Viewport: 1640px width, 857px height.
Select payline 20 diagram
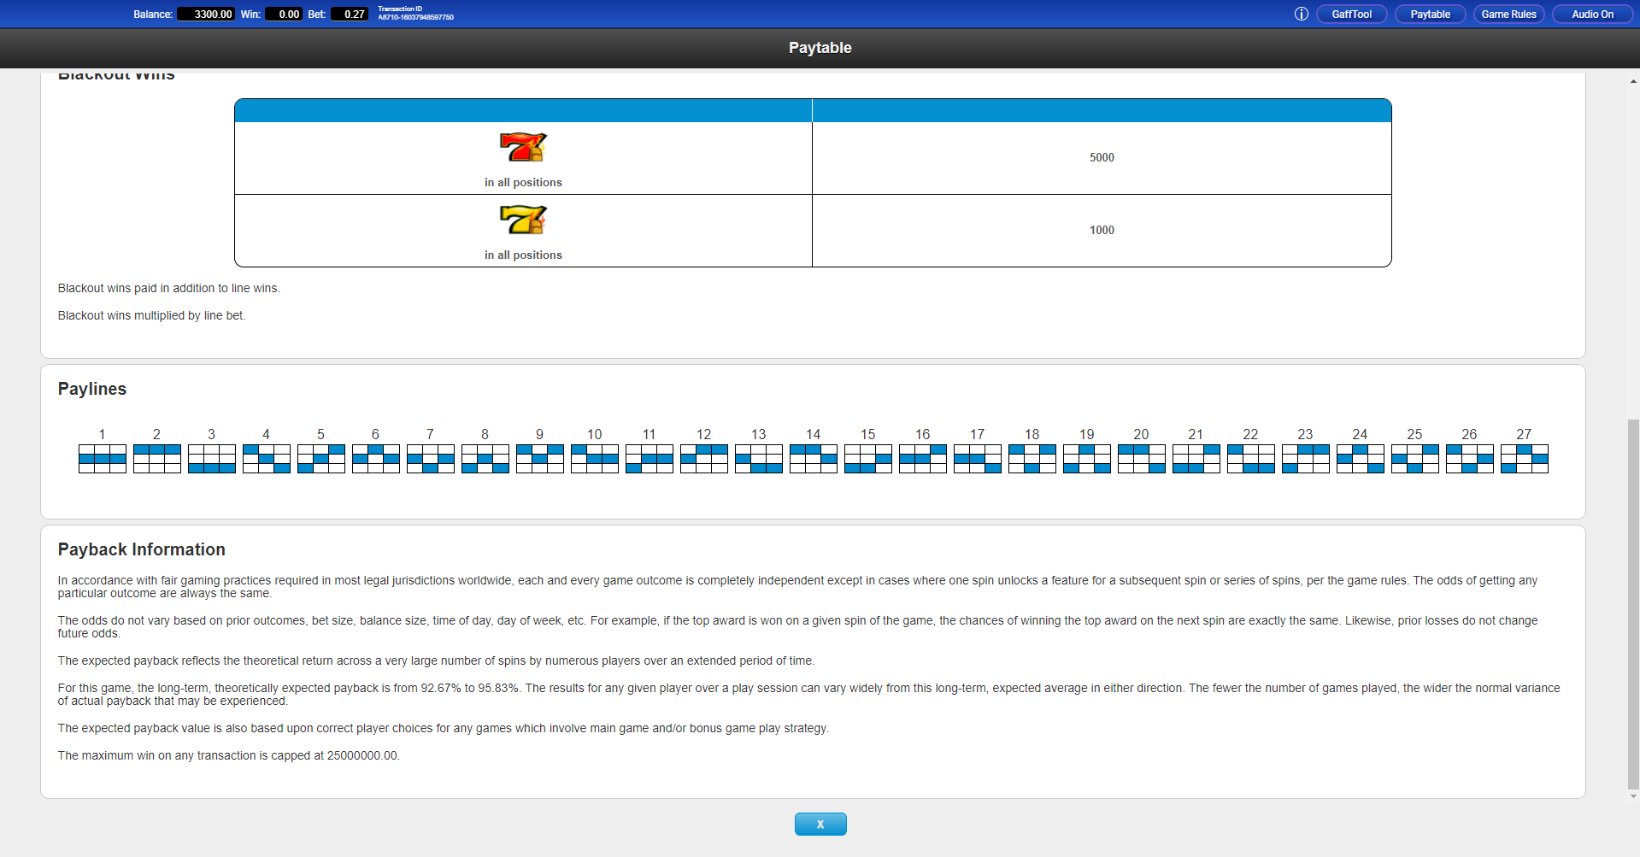click(x=1141, y=459)
